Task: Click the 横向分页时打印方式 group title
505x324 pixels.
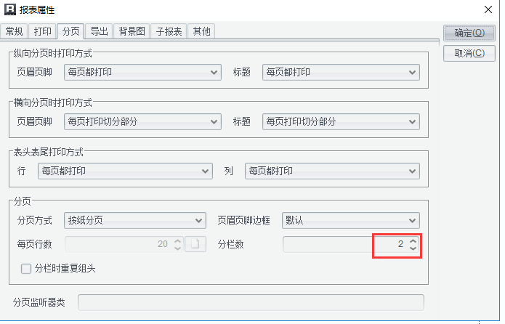Action: click(53, 102)
